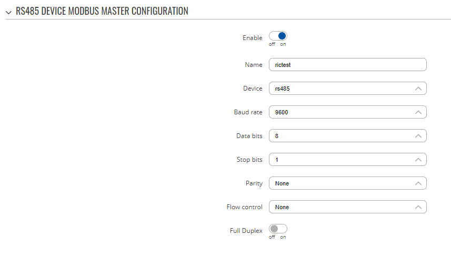This screenshot has height=255, width=451.
Task: Open the Stop bits dropdown
Action: [x=347, y=160]
